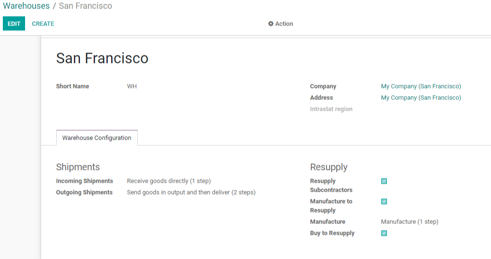Screen dimensions: 491x259
Task: Click the Incoming Shipments value text
Action: tap(169, 181)
